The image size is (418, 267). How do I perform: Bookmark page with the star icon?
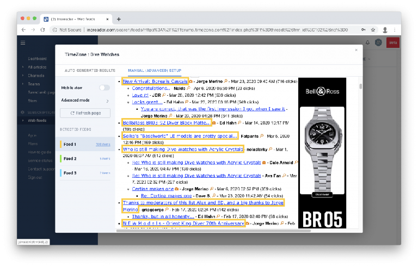point(373,30)
